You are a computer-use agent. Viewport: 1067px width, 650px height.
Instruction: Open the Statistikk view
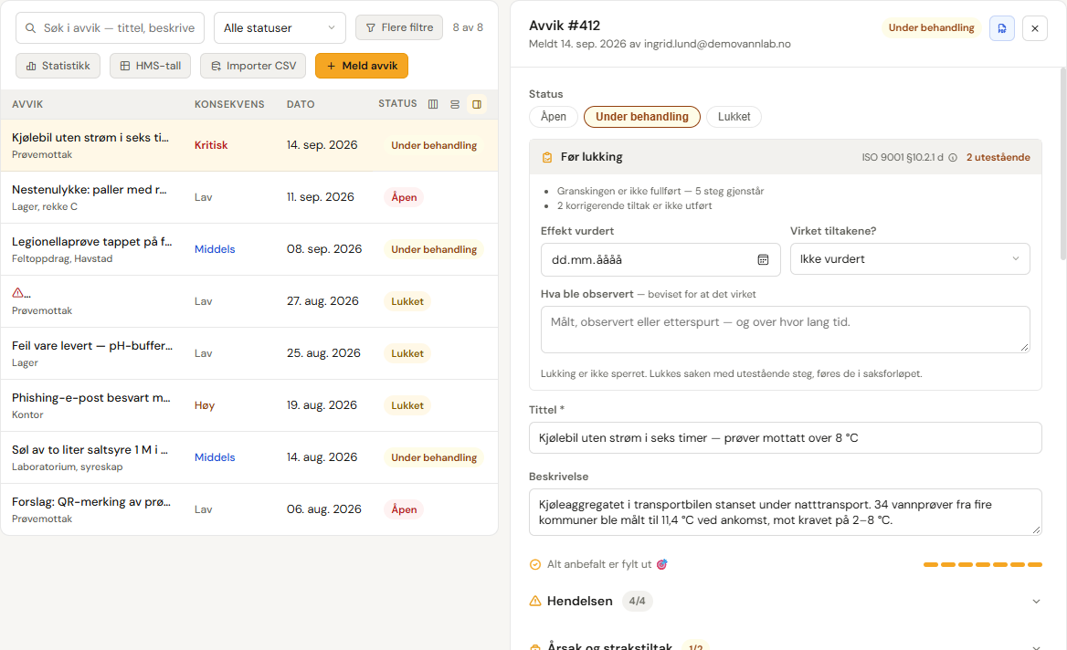(58, 66)
